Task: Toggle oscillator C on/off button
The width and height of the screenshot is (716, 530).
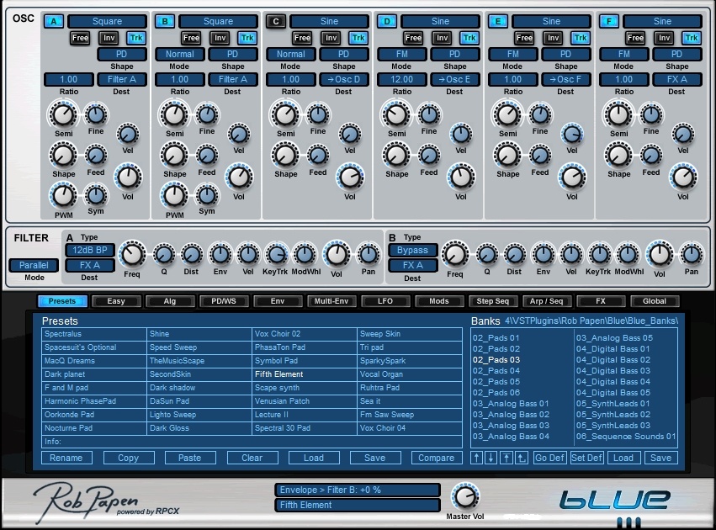Action: [275, 21]
